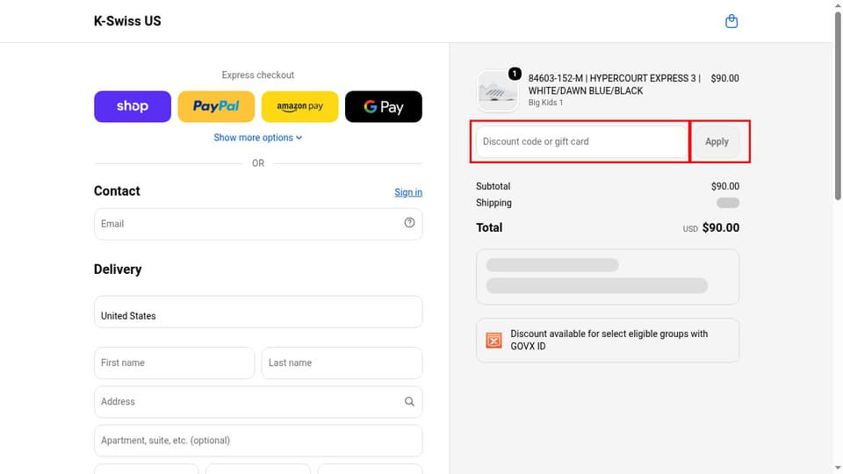Focus the Address field

[x=258, y=402]
